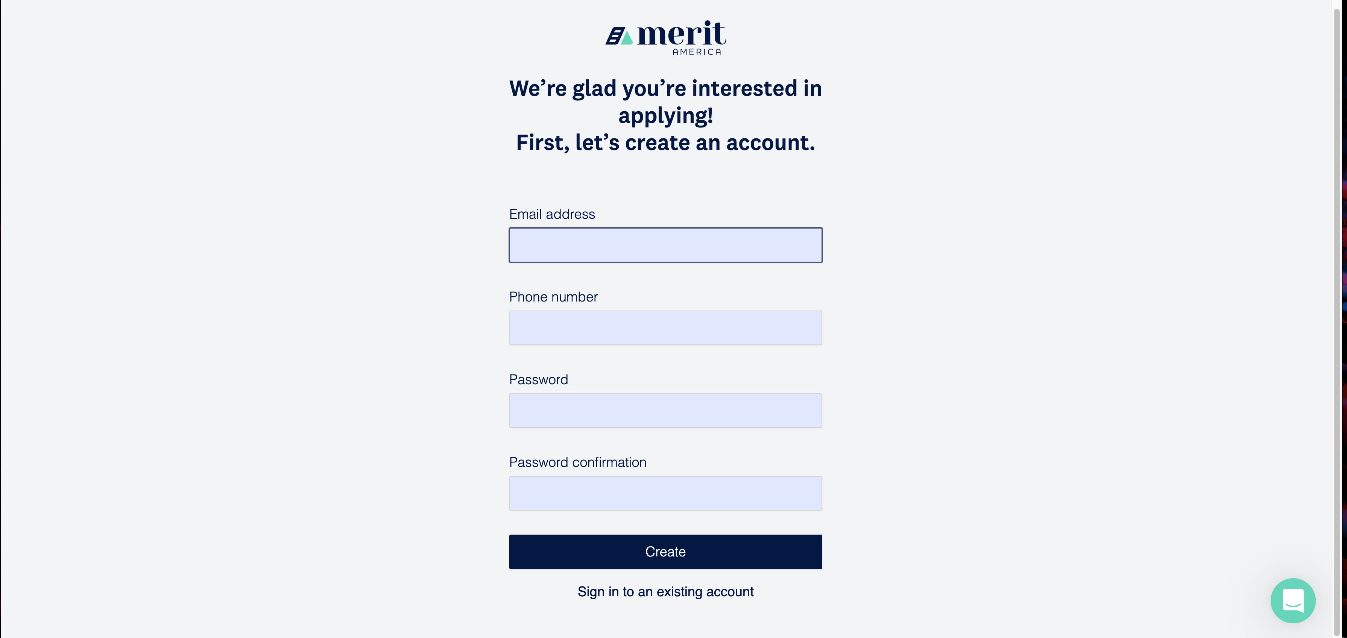Click the smile symbol inside the chat bubble

pos(1292,606)
